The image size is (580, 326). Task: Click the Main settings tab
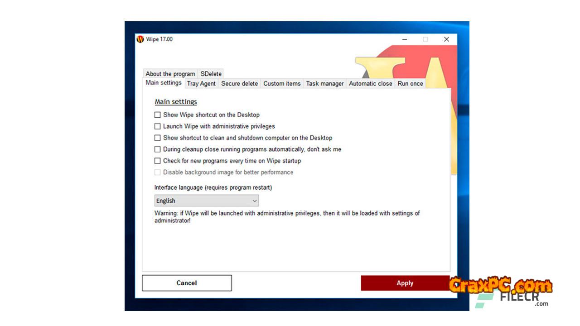[x=164, y=83]
